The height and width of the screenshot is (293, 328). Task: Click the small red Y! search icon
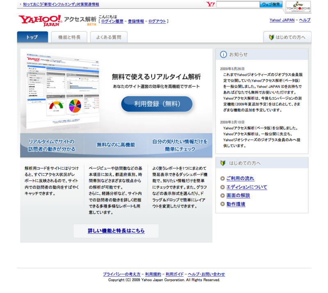210,4
